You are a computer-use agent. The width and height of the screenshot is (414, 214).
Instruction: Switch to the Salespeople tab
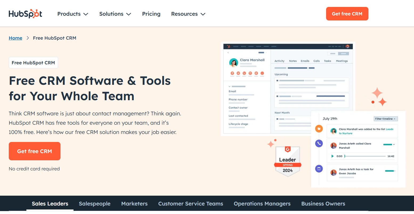pyautogui.click(x=95, y=204)
